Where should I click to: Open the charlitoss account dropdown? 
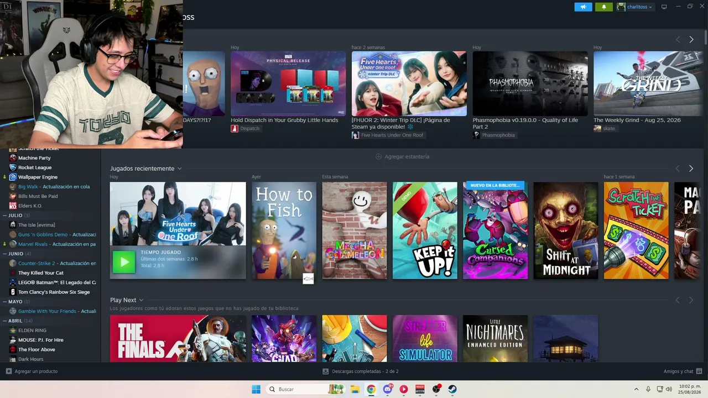click(635, 7)
